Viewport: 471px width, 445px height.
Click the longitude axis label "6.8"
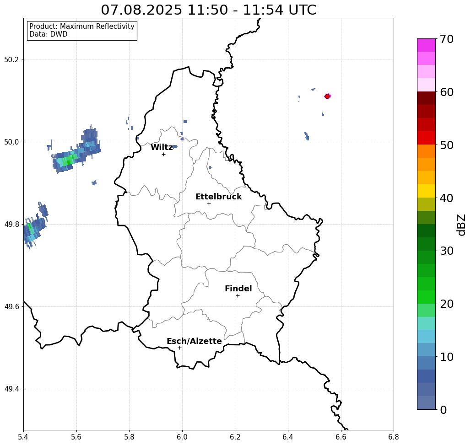pyautogui.click(x=394, y=437)
